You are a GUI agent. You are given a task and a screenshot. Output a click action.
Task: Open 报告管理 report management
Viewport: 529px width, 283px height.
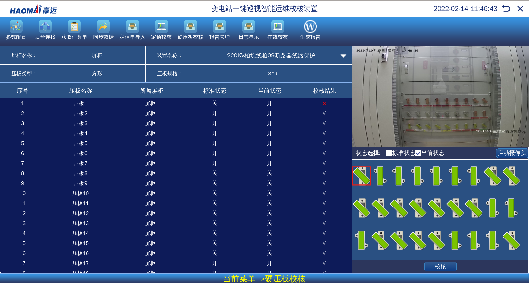pos(219,27)
